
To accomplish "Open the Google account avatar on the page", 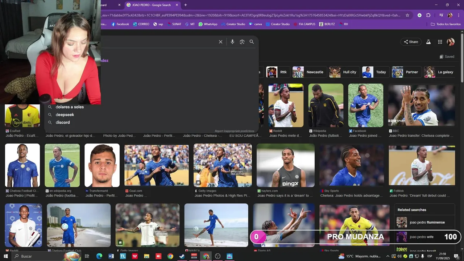I will (x=451, y=42).
